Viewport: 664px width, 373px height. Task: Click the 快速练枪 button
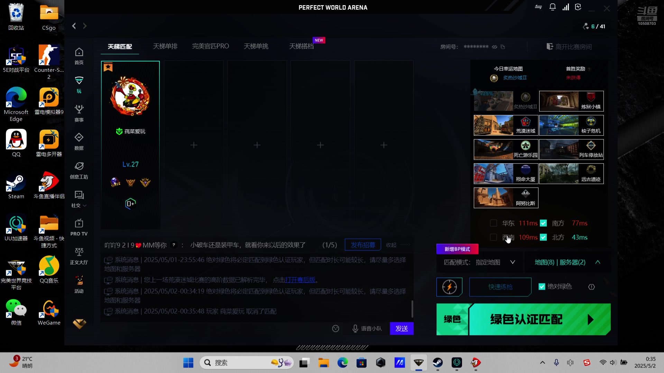[x=500, y=287]
